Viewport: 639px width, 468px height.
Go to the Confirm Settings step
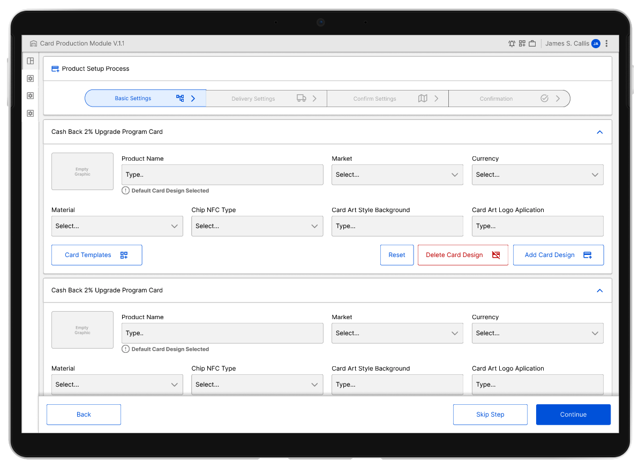point(387,99)
